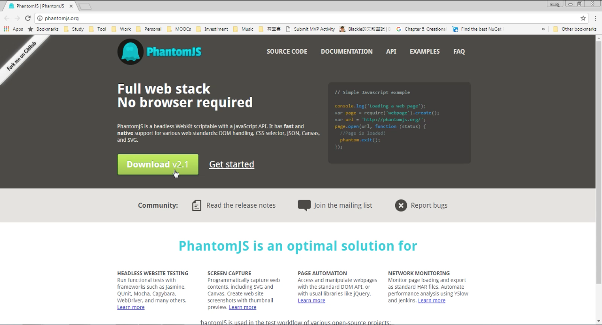Open the FAQ nav item

[x=459, y=52]
